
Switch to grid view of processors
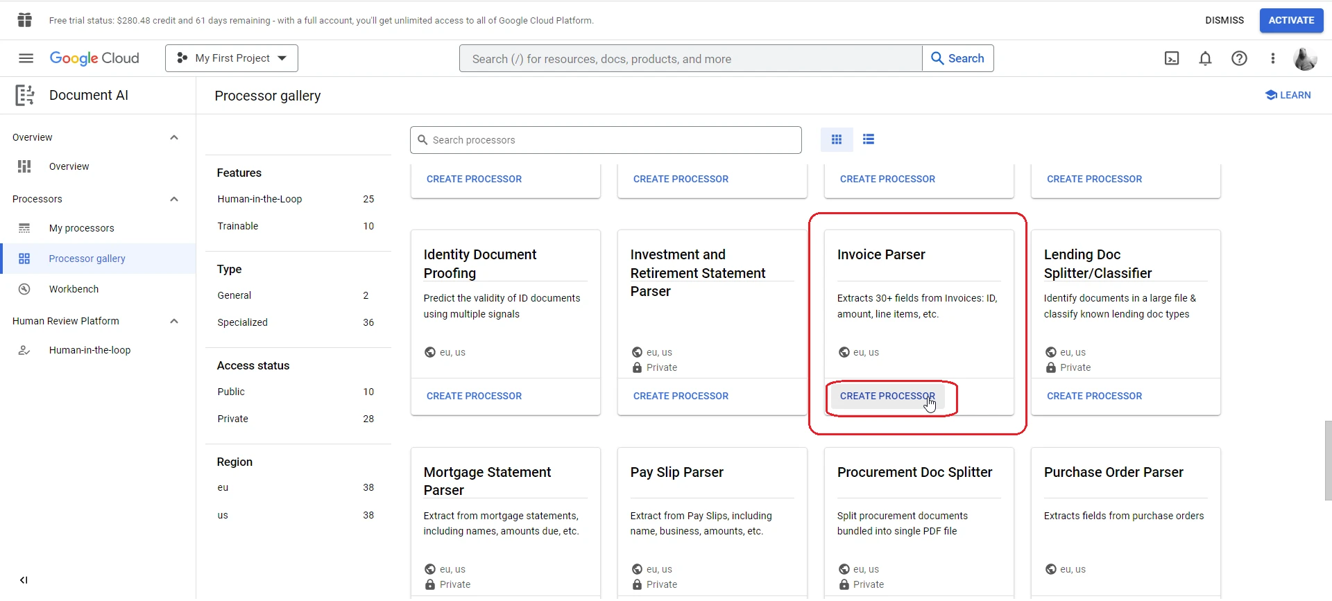[837, 139]
